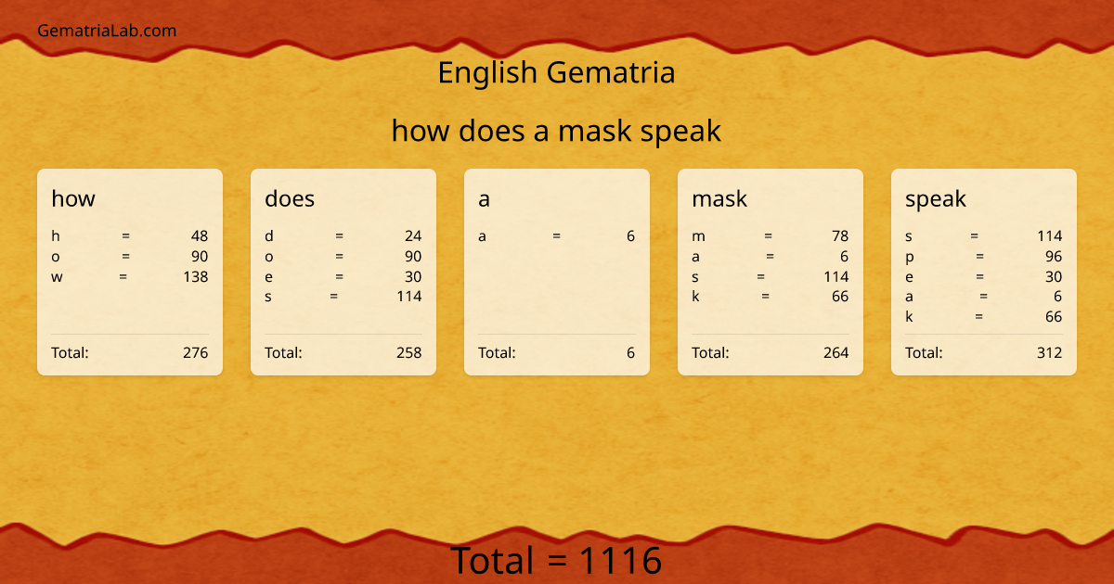Click the "English Gematria" heading
1114x584 pixels.
[x=556, y=72]
